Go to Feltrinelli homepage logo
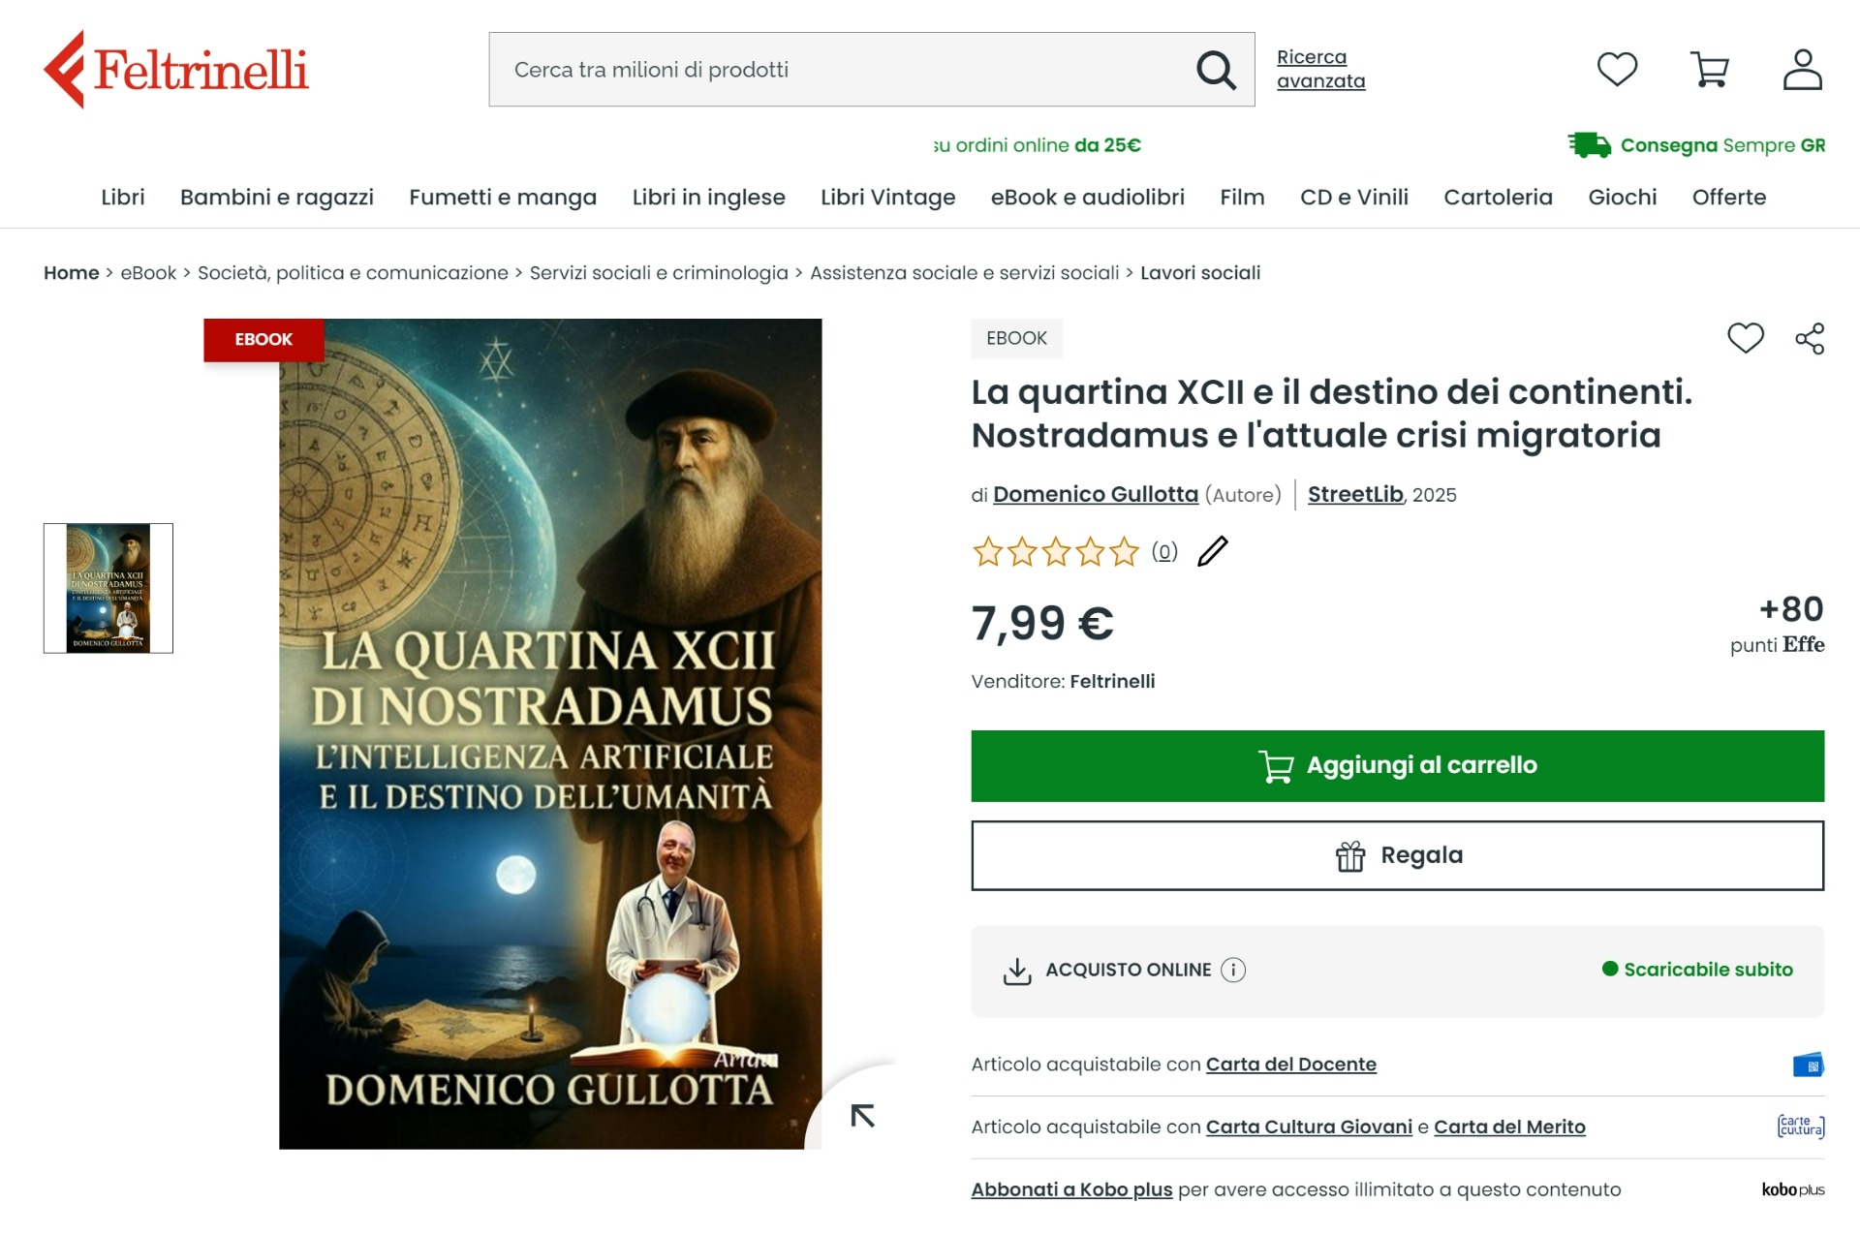 tap(176, 69)
